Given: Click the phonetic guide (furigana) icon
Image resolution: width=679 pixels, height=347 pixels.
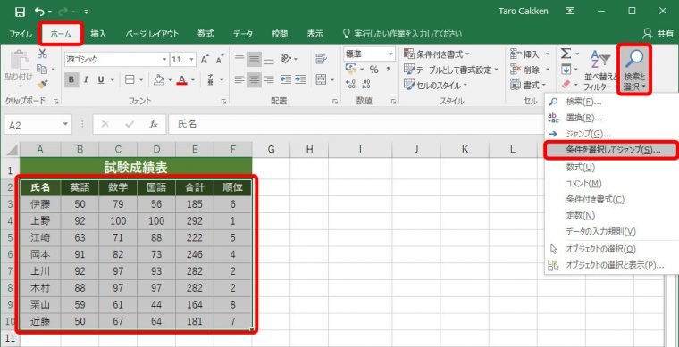Looking at the screenshot, I should [210, 79].
